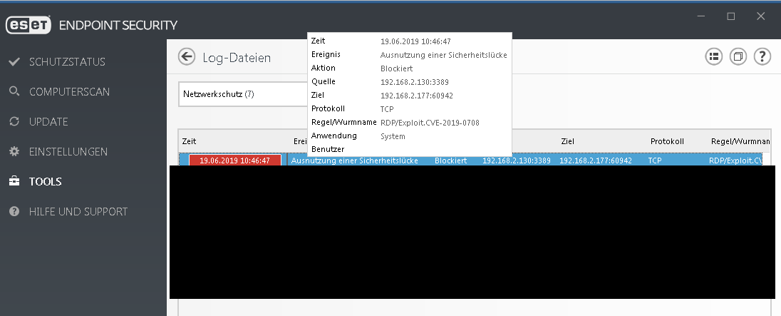Open Schutzstatus in sidebar
Viewport: 781px width, 316px height.
point(67,62)
